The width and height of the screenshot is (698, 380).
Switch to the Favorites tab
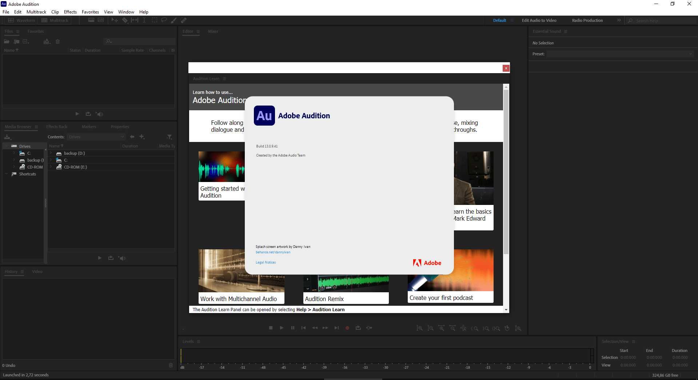[35, 31]
